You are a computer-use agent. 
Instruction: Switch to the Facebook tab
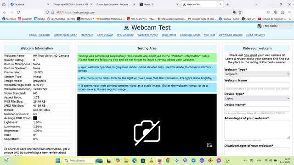point(29,4)
